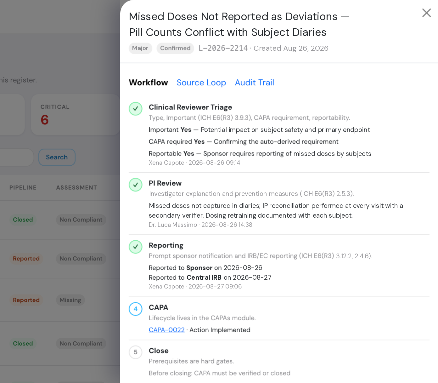Click the Confirmed status badge
Image resolution: width=438 pixels, height=383 pixels.
[175, 48]
